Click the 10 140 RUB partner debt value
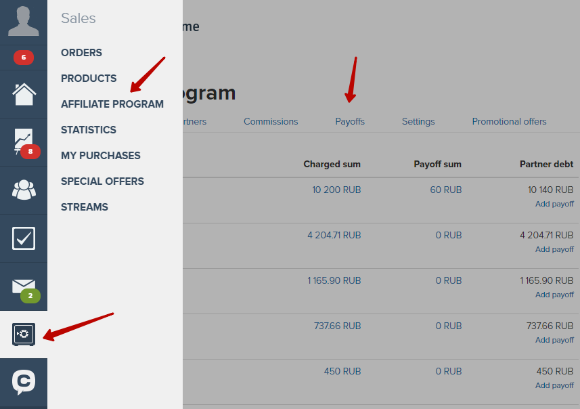The width and height of the screenshot is (580, 409). (550, 190)
